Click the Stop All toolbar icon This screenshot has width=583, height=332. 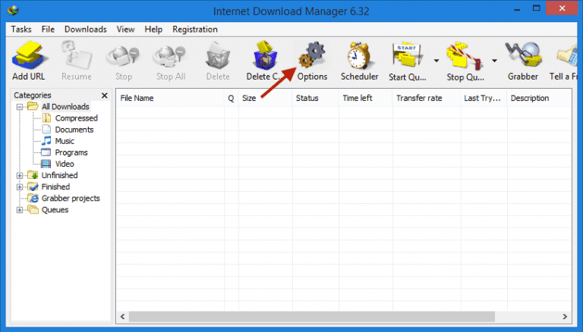coord(170,58)
